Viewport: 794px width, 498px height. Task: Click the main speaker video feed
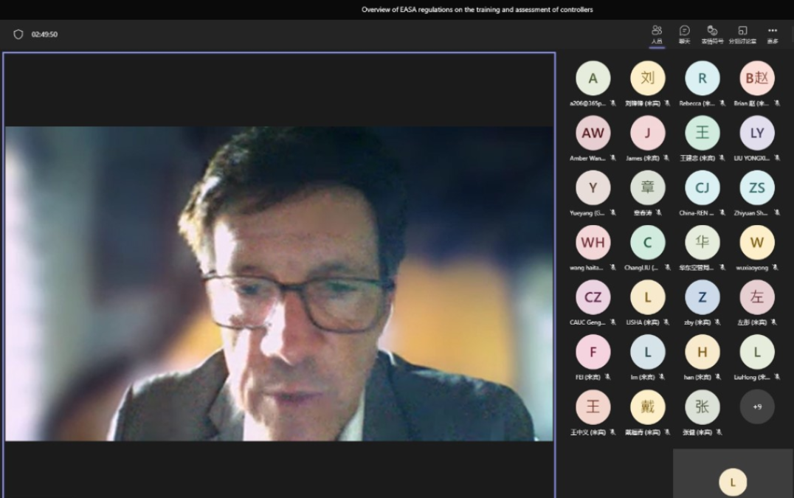[x=279, y=283]
